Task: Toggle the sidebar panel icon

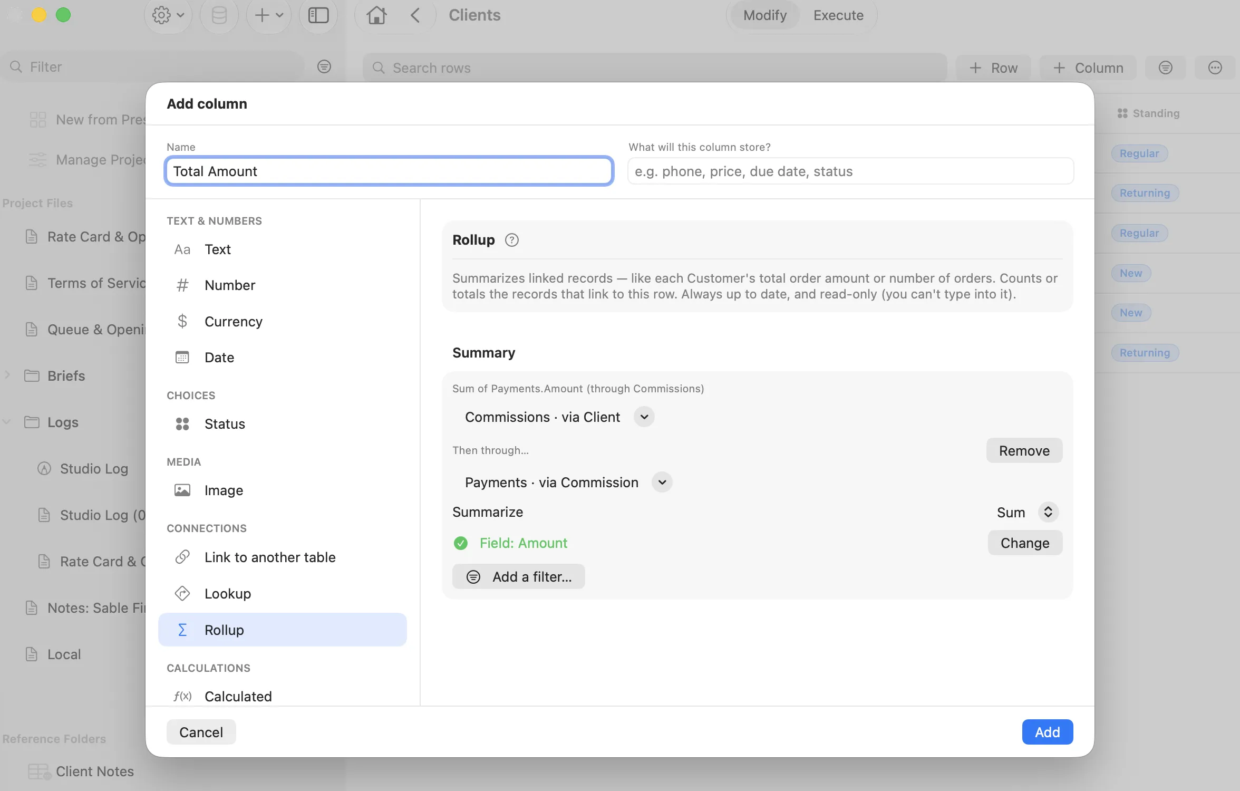Action: (x=318, y=15)
